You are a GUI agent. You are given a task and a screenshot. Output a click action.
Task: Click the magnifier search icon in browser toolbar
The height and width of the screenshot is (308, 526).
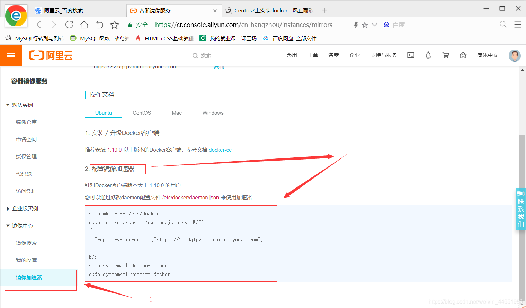503,24
